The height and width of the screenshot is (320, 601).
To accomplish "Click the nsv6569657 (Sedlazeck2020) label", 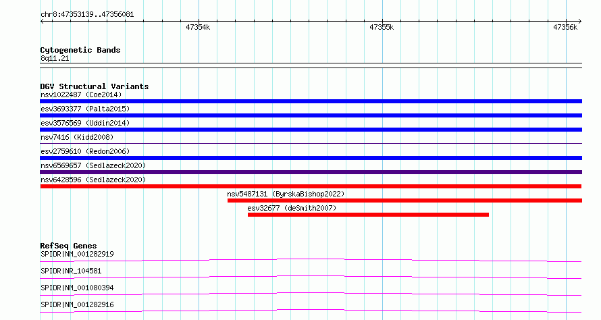I will (93, 165).
